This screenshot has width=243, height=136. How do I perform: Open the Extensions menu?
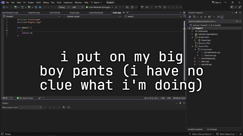coord(68,2)
